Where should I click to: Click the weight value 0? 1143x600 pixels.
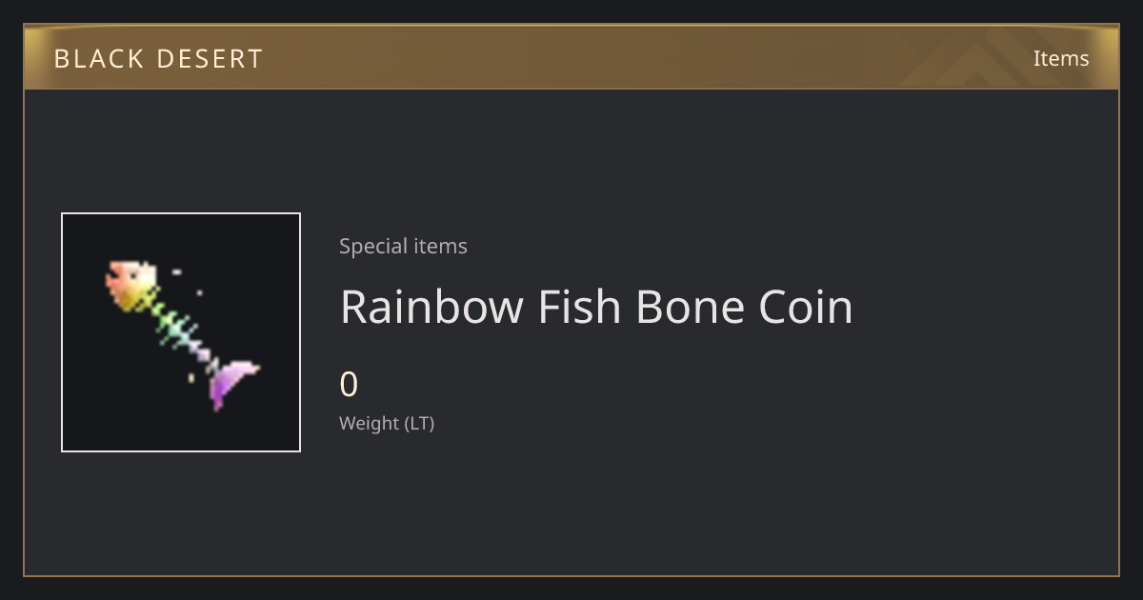349,385
